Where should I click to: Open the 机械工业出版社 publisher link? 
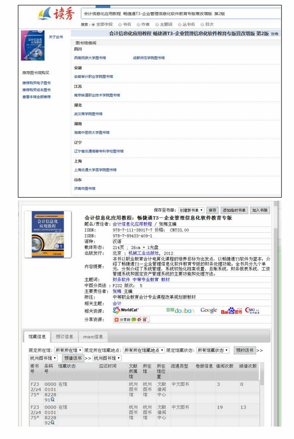pos(144,253)
